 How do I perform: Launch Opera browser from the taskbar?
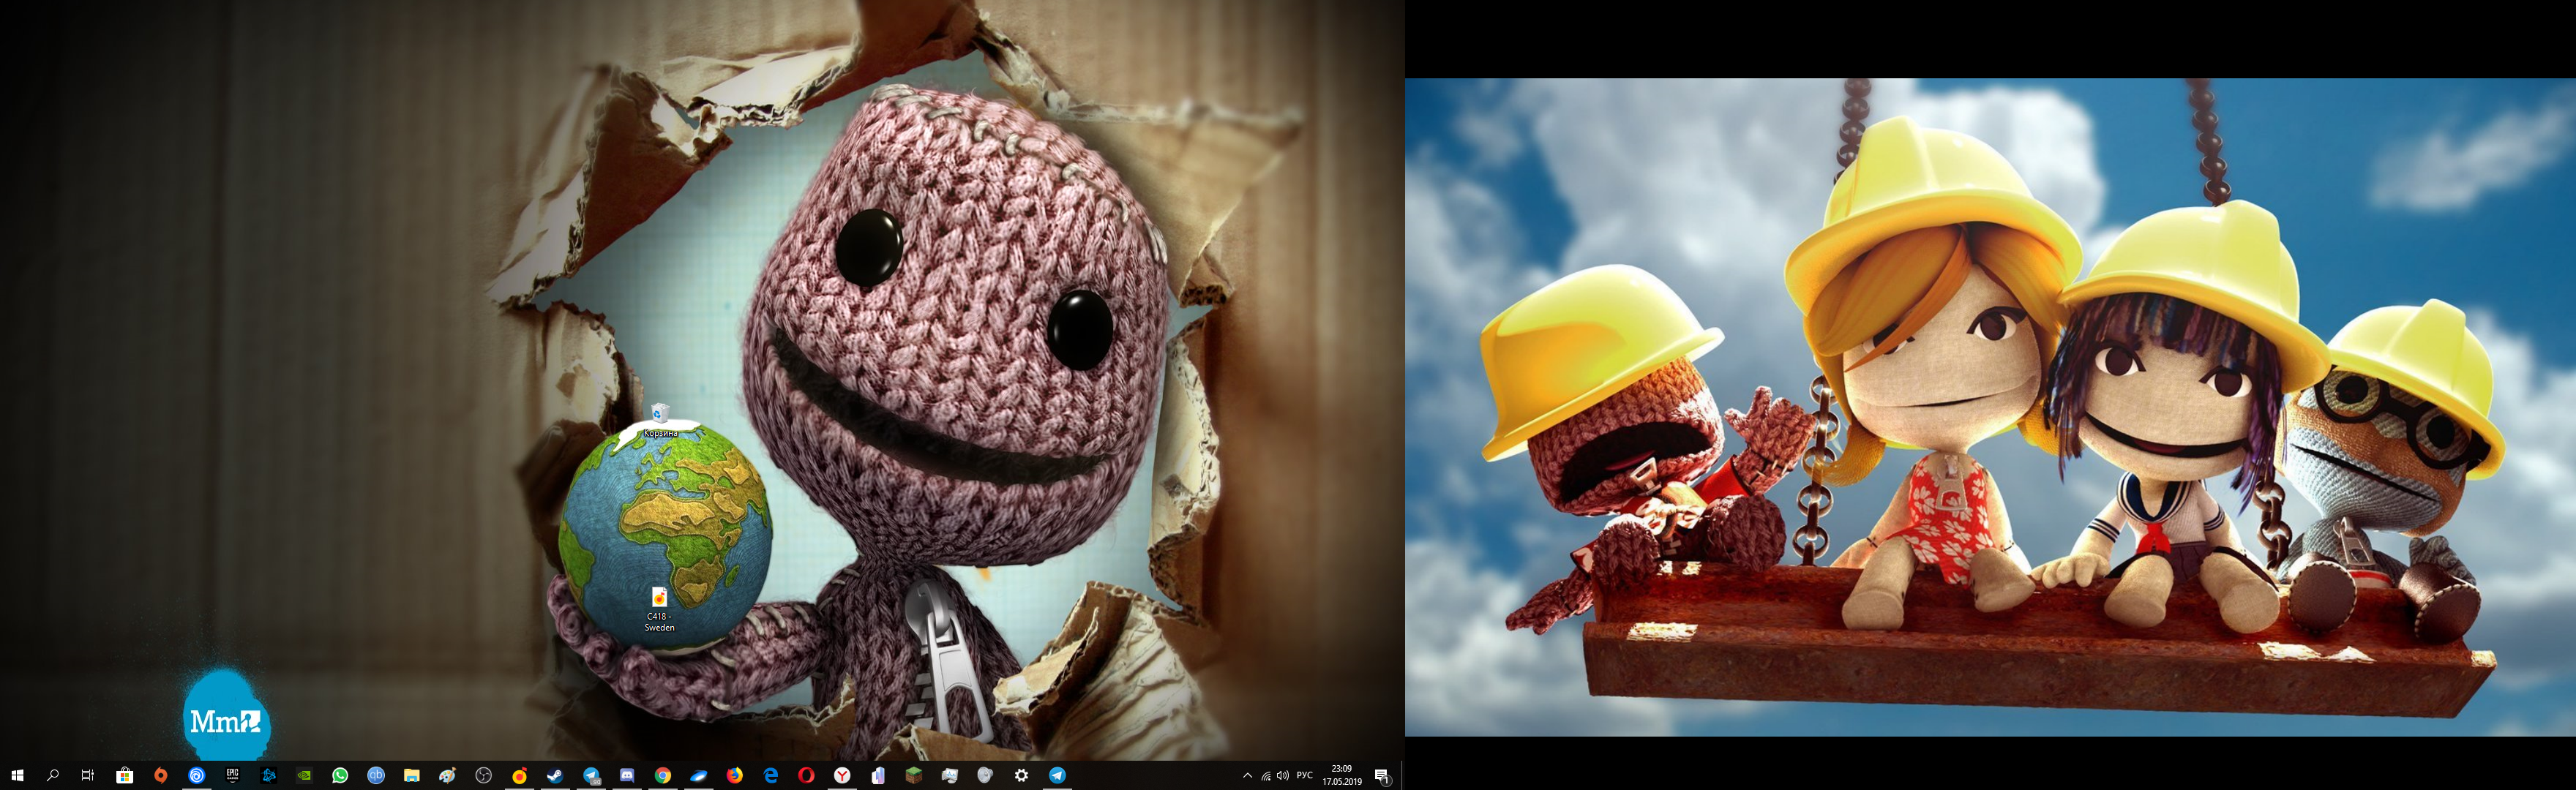coord(807,775)
